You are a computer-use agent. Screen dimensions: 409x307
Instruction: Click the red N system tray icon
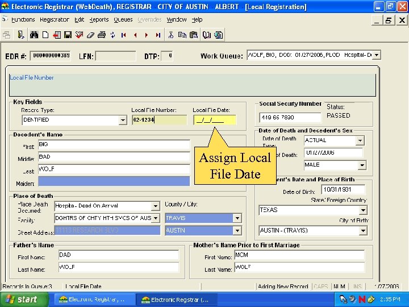coord(361,299)
